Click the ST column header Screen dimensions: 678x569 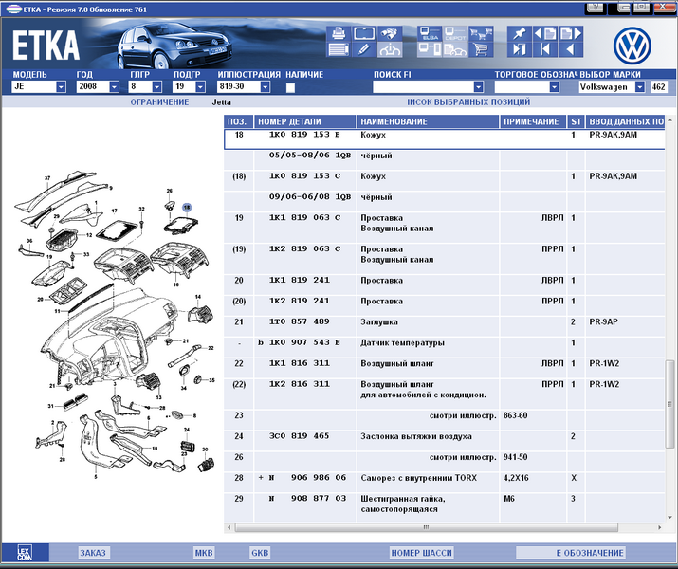click(576, 121)
